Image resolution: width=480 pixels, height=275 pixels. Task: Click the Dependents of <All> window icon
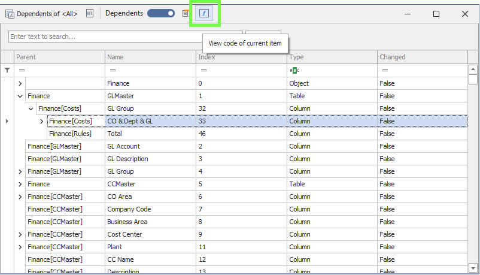(10, 14)
